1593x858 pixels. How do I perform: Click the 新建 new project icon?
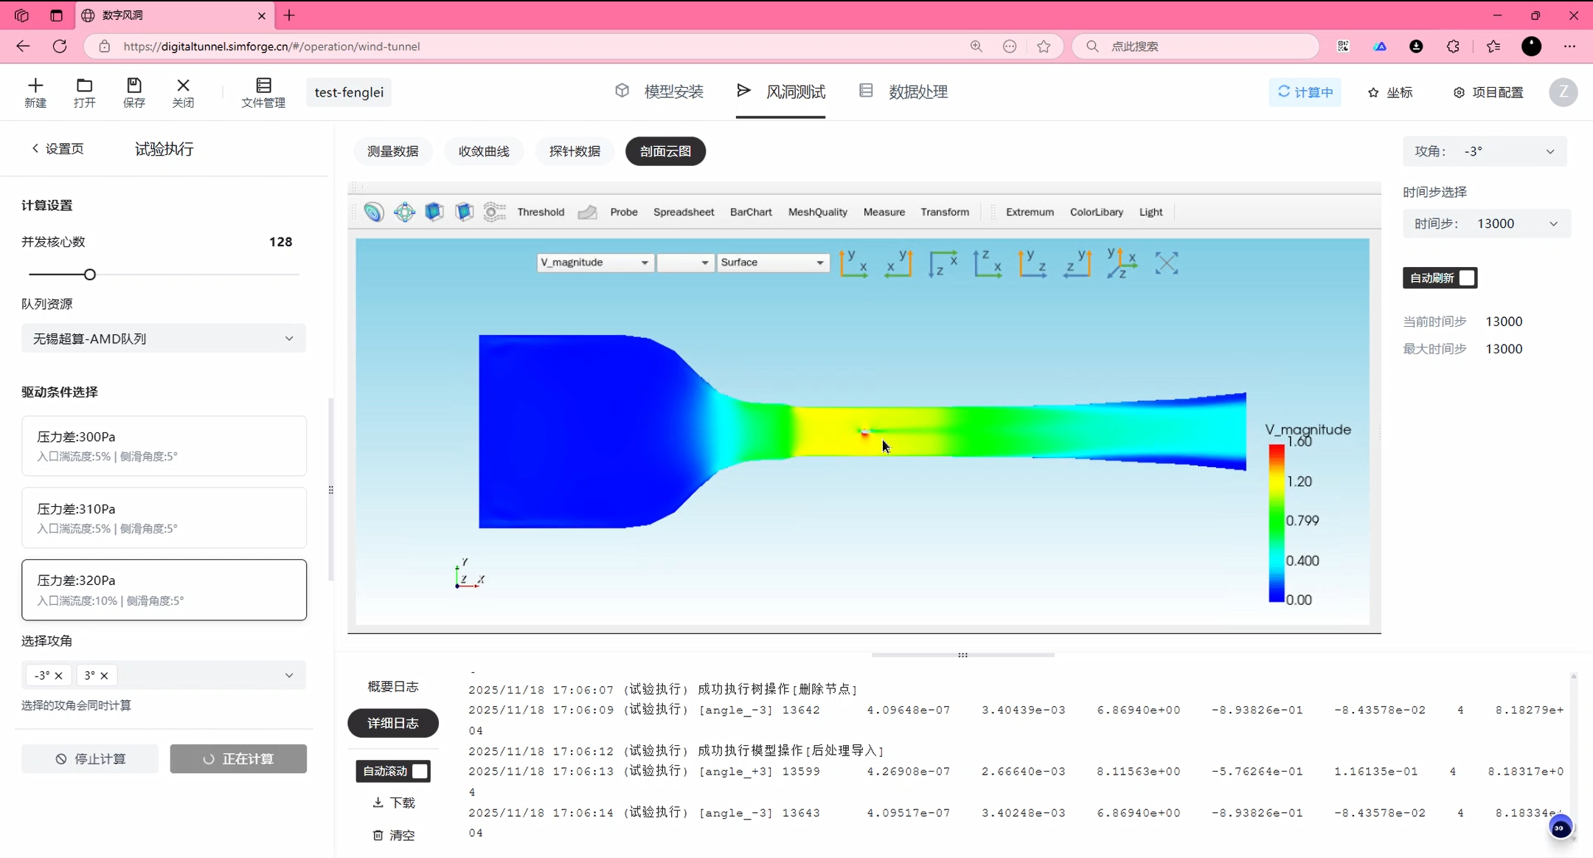[35, 93]
